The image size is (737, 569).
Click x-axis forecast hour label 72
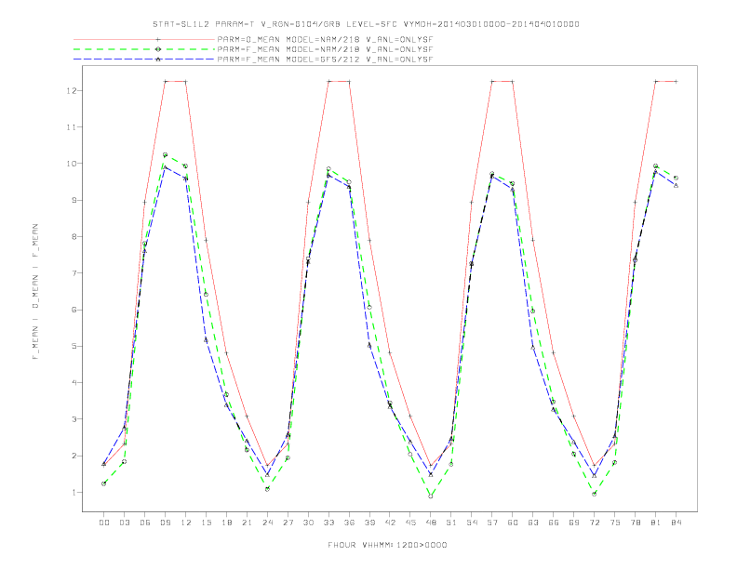pos(595,523)
